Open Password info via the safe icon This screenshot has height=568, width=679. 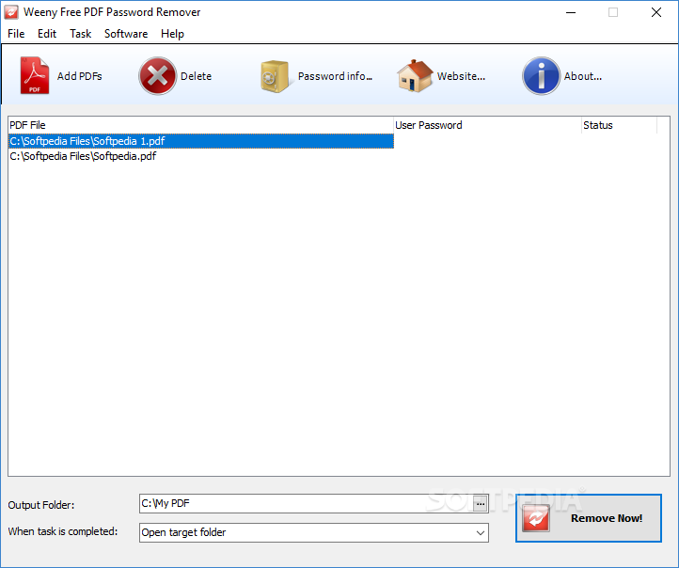coord(275,76)
